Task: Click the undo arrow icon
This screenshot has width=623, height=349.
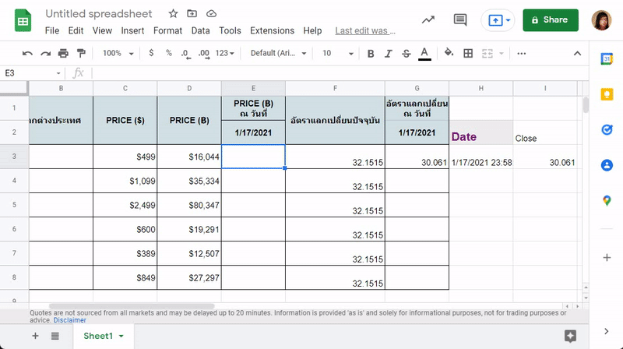Action: pos(27,53)
